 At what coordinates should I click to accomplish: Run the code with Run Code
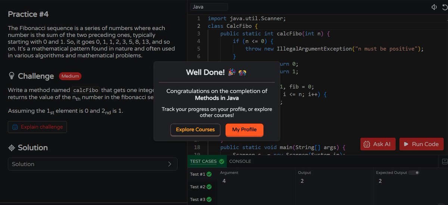click(421, 144)
